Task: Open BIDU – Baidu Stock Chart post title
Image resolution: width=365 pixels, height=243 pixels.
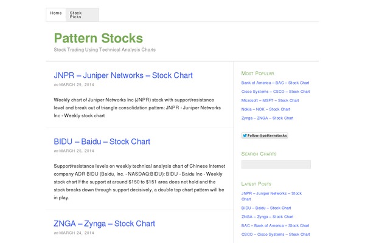Action: 102,142
